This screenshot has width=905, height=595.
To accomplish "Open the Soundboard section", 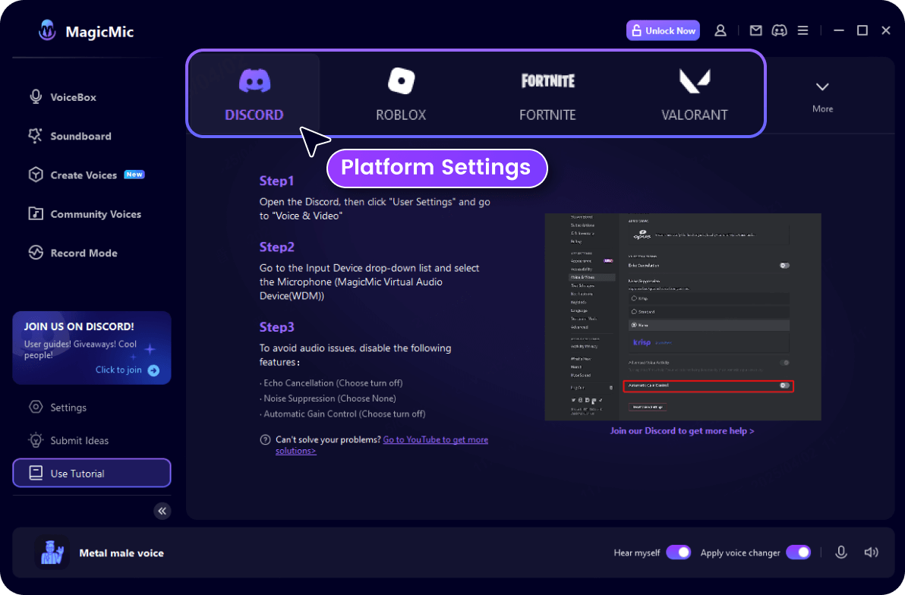I will coord(69,136).
